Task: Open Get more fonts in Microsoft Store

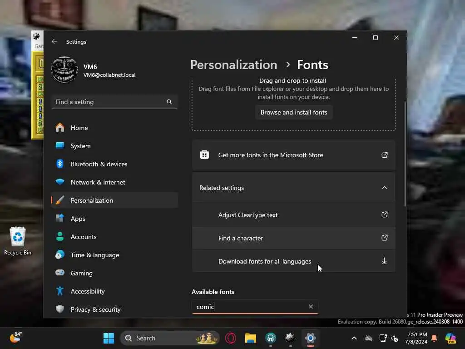Action: [x=294, y=155]
